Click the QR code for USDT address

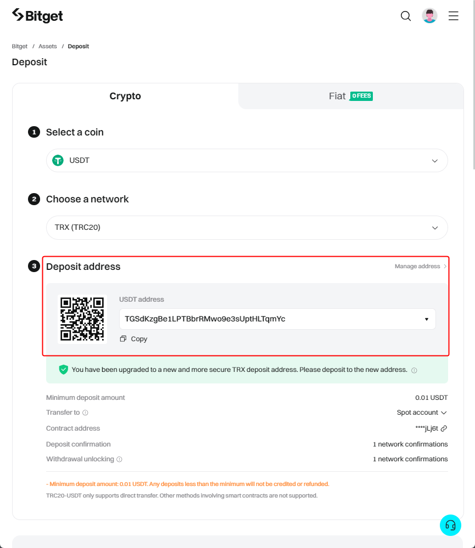82,319
